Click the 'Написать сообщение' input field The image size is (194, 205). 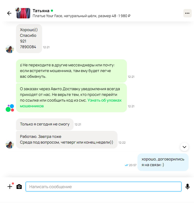click(x=104, y=187)
